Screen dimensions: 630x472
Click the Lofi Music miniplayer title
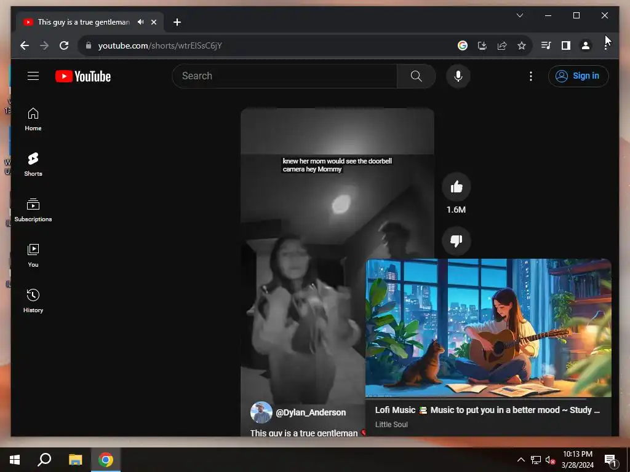(x=487, y=410)
